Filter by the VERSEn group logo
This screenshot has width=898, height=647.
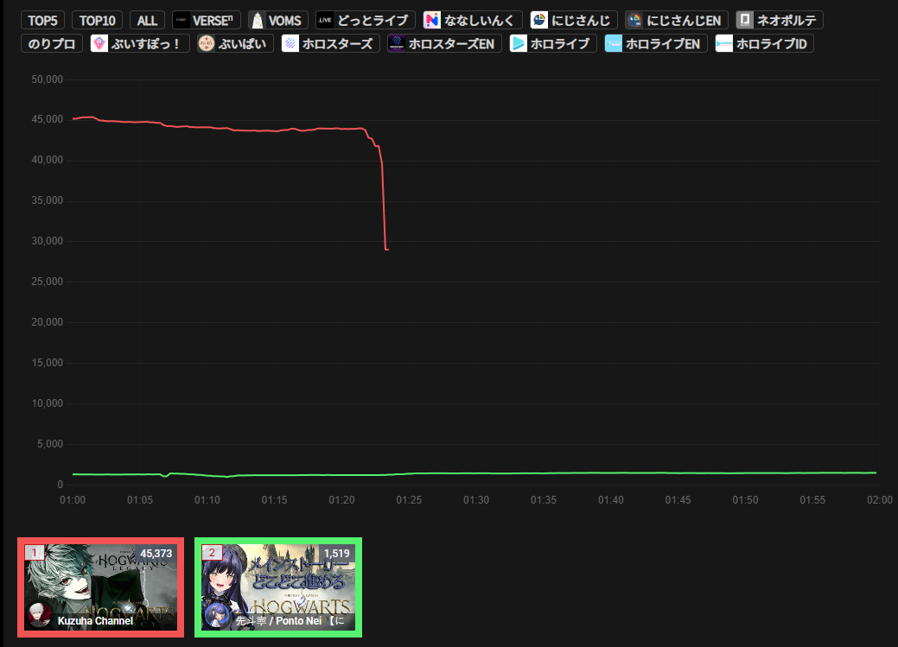[207, 21]
